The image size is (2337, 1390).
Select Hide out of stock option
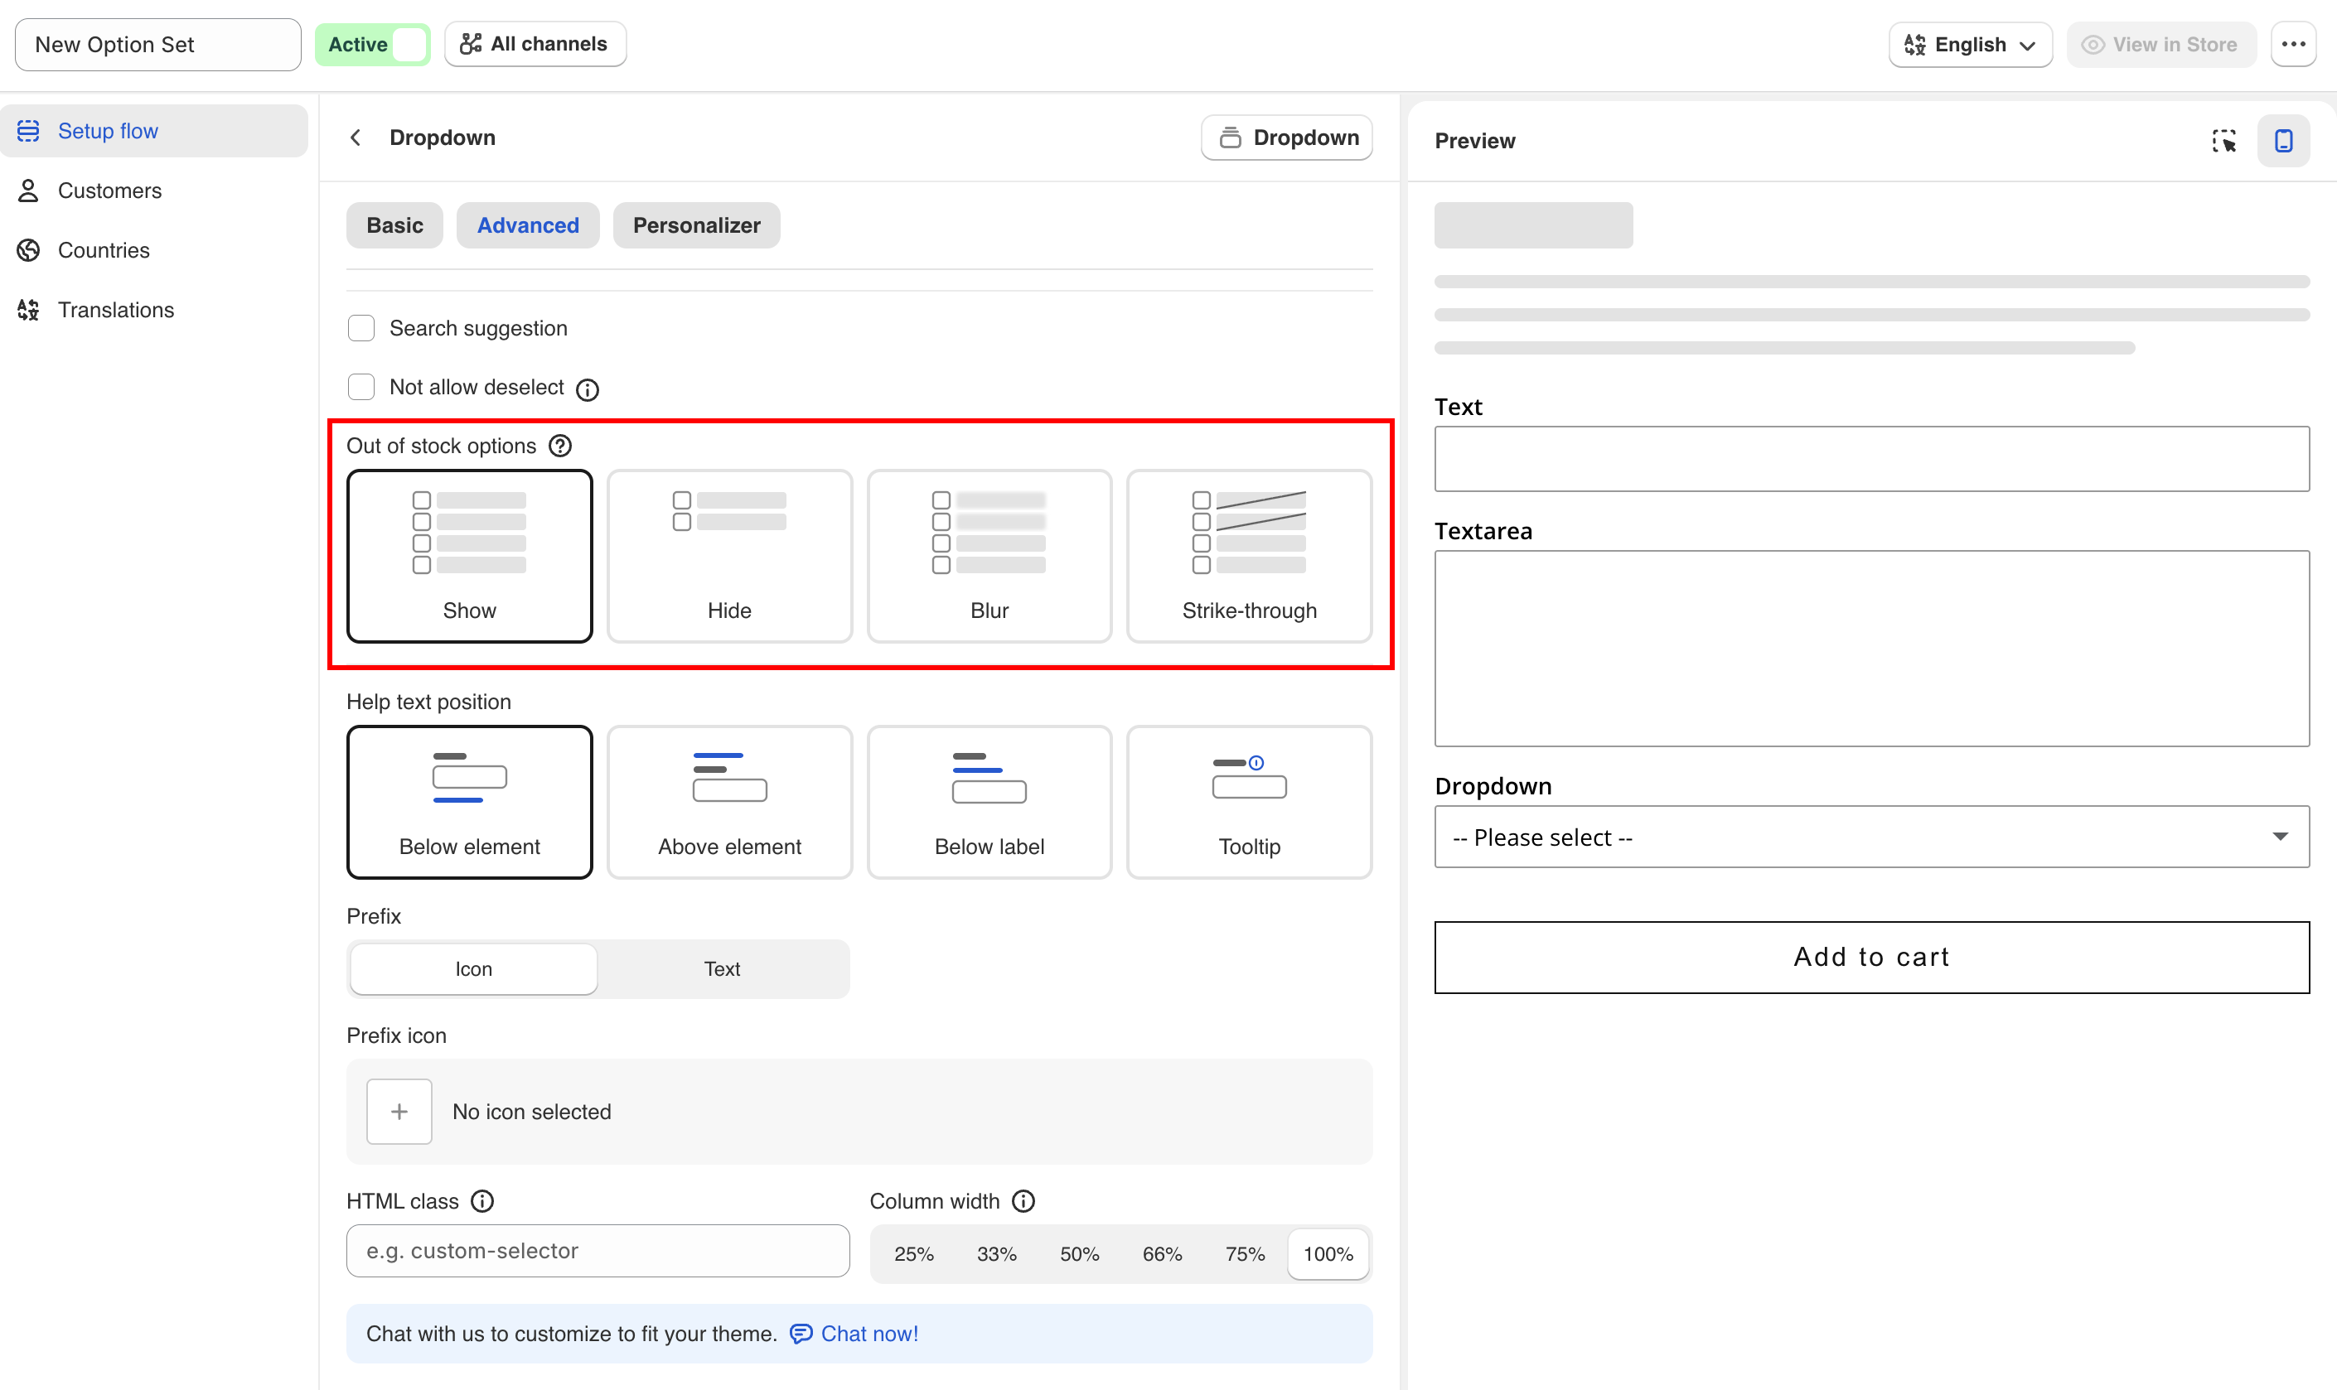coord(730,557)
